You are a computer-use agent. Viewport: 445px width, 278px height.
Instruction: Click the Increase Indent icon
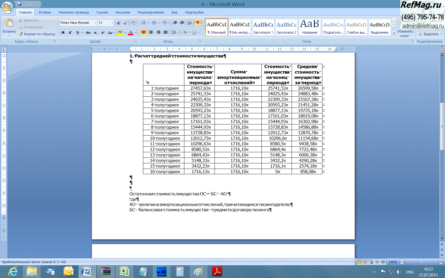point(182,23)
